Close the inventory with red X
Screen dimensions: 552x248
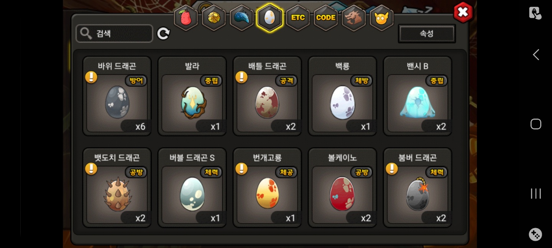(463, 12)
